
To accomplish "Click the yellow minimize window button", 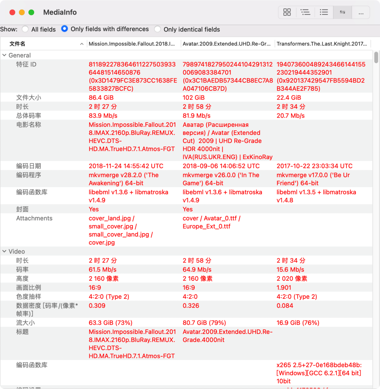I will tap(22, 12).
